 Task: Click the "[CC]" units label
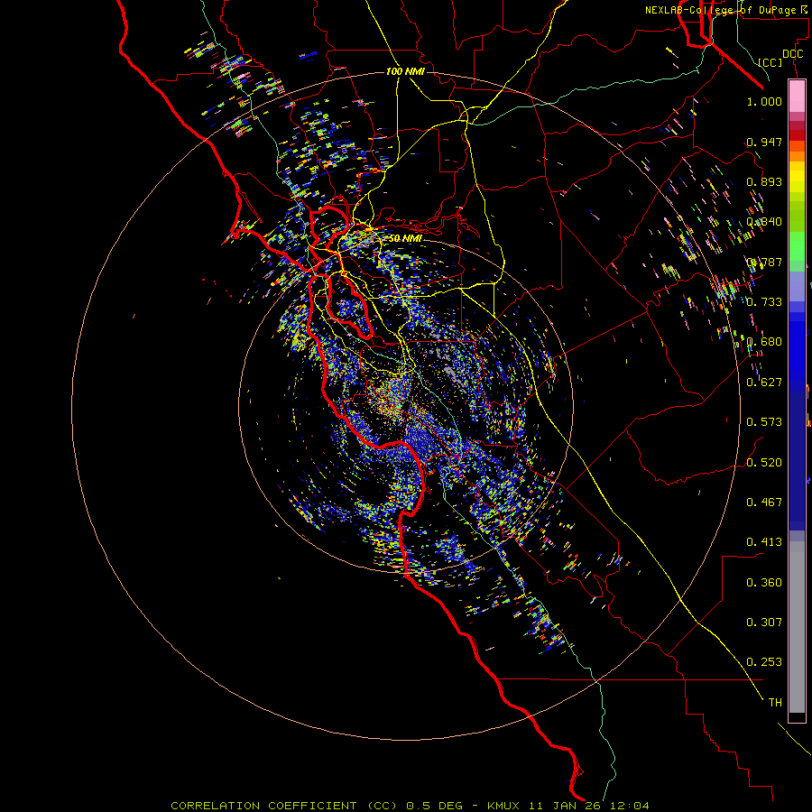[770, 62]
